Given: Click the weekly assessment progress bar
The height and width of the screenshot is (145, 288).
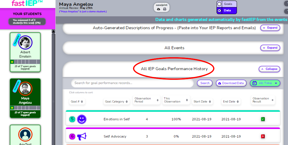Looking at the screenshot, I should [x=27, y=22].
